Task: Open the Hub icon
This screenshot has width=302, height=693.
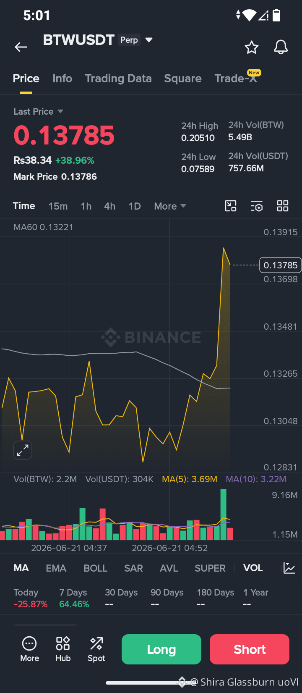Action: tap(63, 649)
